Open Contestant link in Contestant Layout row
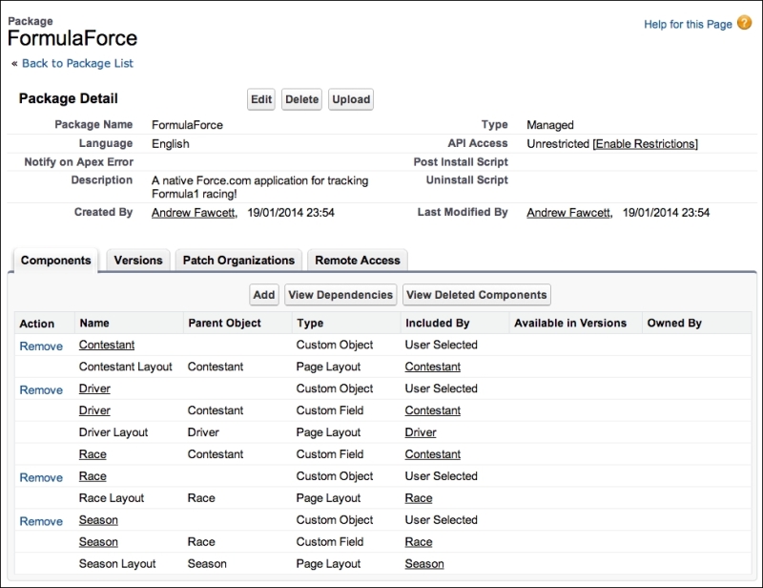Image resolution: width=763 pixels, height=588 pixels. (x=433, y=367)
